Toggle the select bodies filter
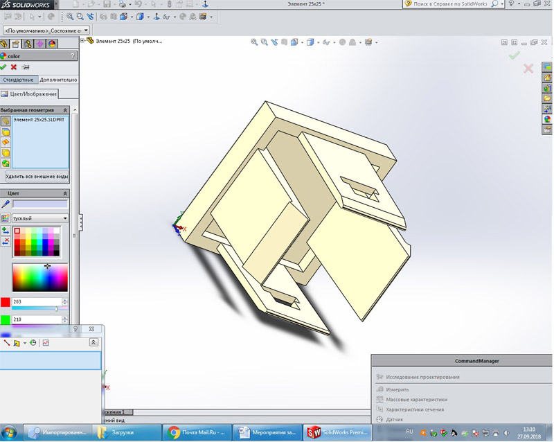 6,152
